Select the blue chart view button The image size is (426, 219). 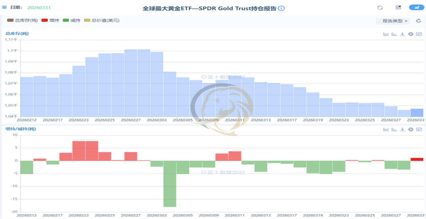416,7
